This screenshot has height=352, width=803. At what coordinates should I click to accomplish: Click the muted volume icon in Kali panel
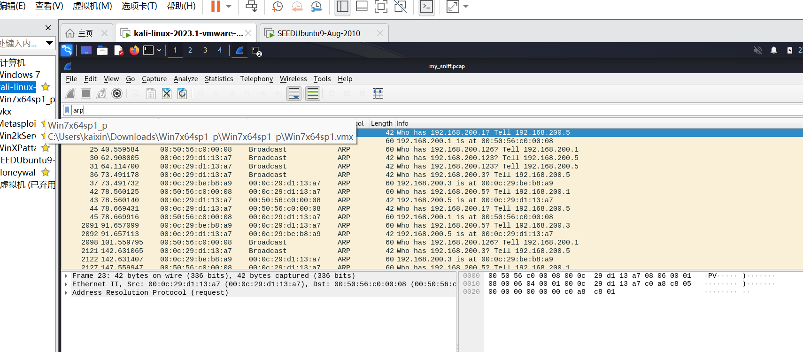click(757, 50)
